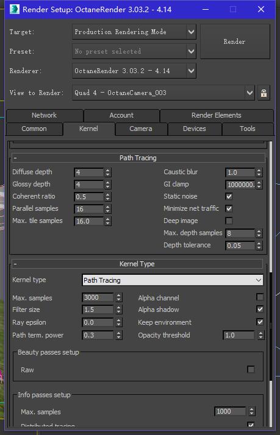Disable Alpha shadow checkbox
Screen dimensions: 280x435
(260, 309)
